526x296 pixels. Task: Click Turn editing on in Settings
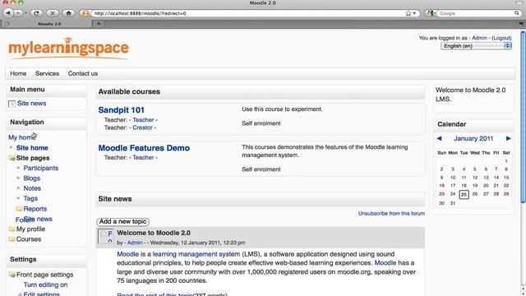point(46,284)
